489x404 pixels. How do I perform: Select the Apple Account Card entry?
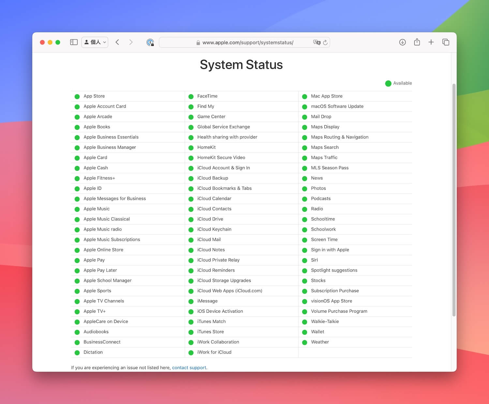click(105, 106)
